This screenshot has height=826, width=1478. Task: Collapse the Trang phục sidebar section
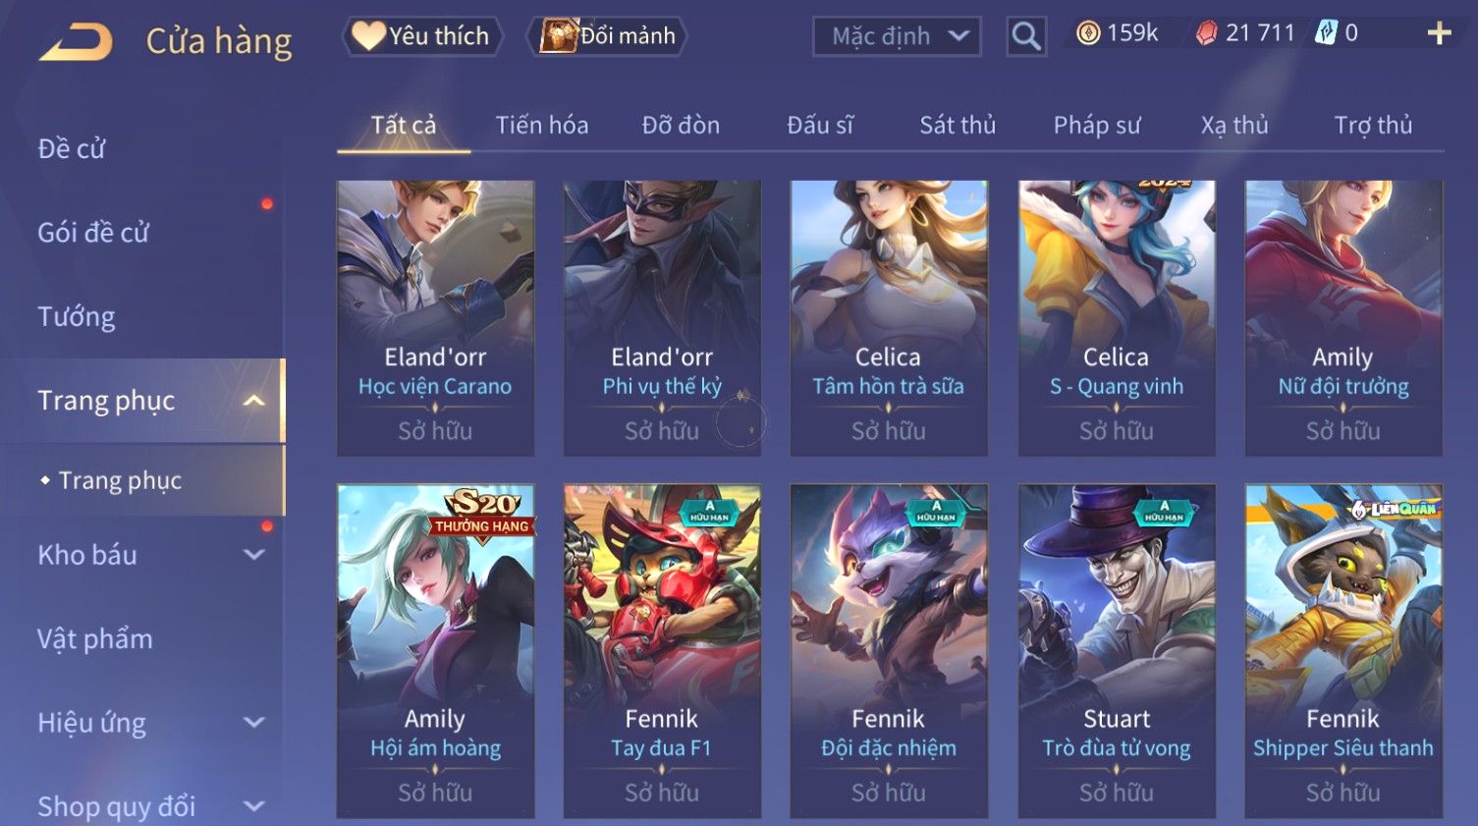coord(253,401)
